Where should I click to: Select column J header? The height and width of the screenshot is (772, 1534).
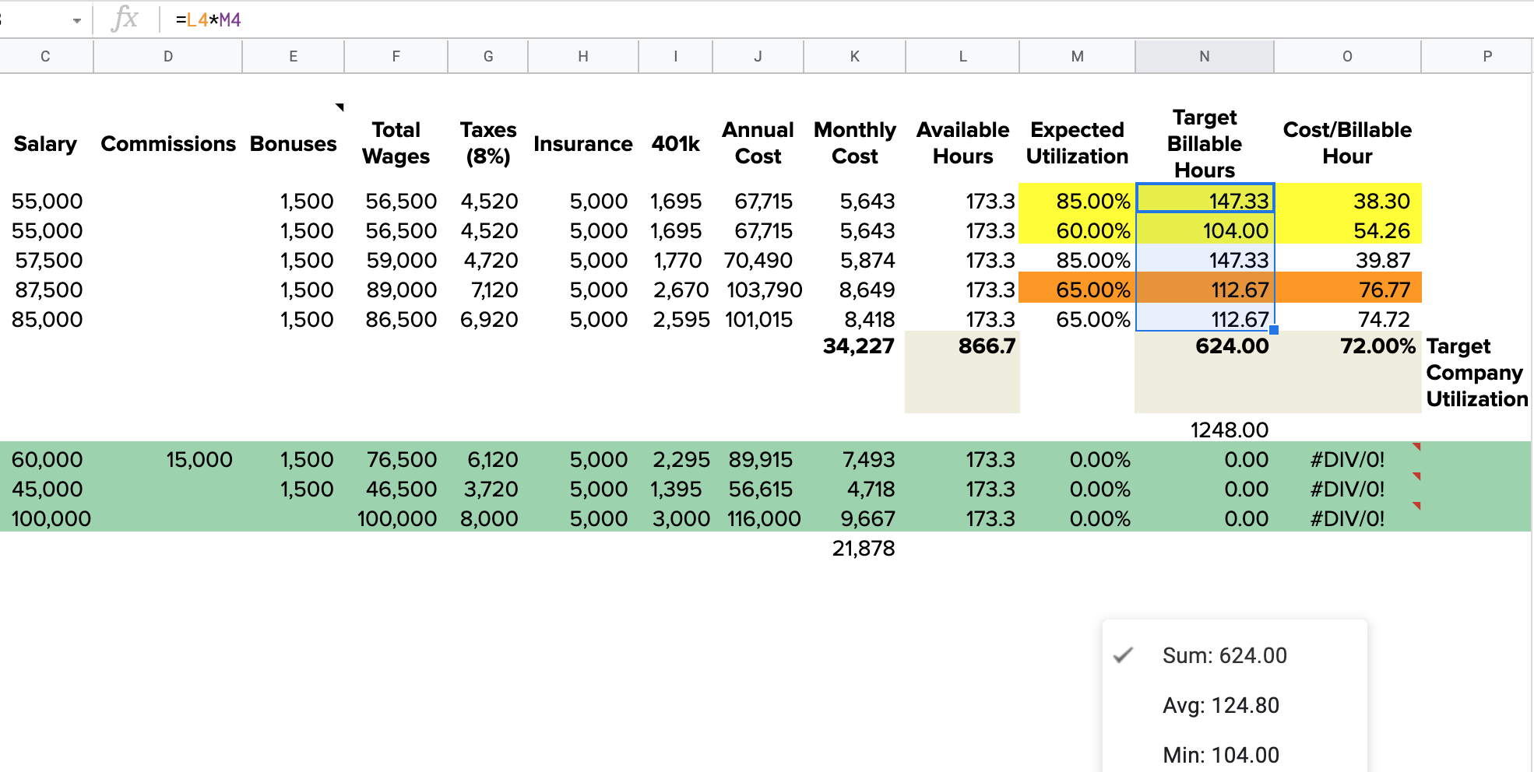point(758,56)
